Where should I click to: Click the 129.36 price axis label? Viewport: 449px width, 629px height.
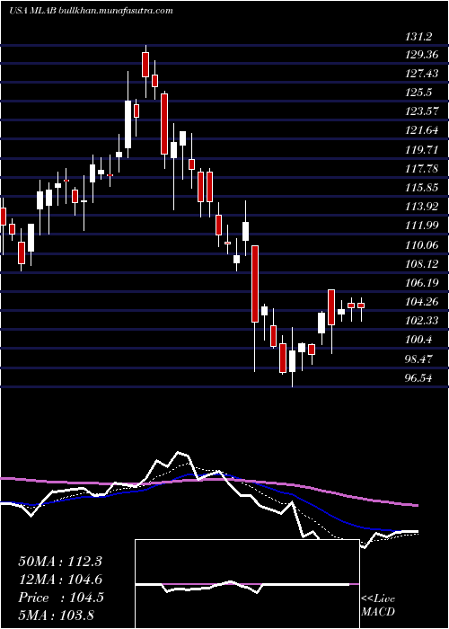point(421,56)
